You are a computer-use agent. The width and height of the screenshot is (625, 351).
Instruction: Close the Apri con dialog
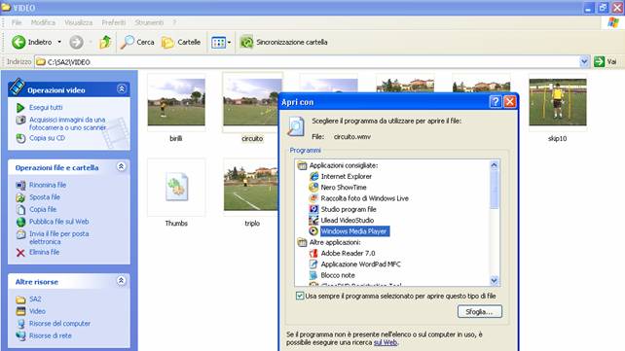[510, 102]
